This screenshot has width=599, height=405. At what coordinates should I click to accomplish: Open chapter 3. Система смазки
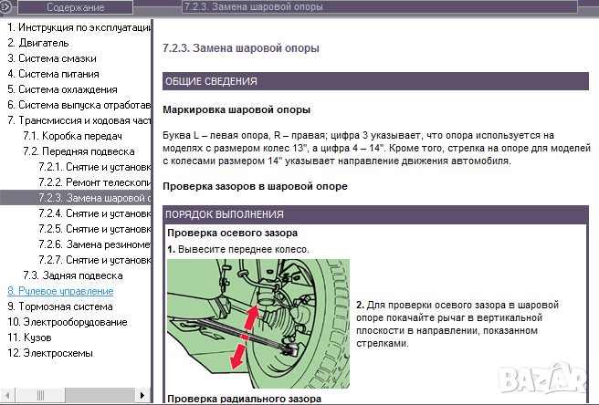coord(53,57)
